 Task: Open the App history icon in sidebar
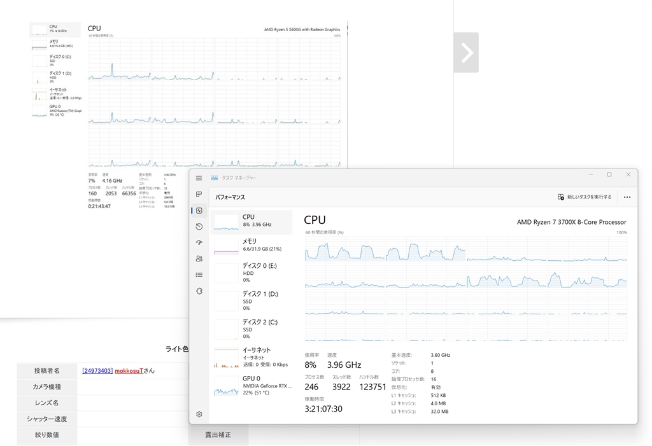coord(199,226)
